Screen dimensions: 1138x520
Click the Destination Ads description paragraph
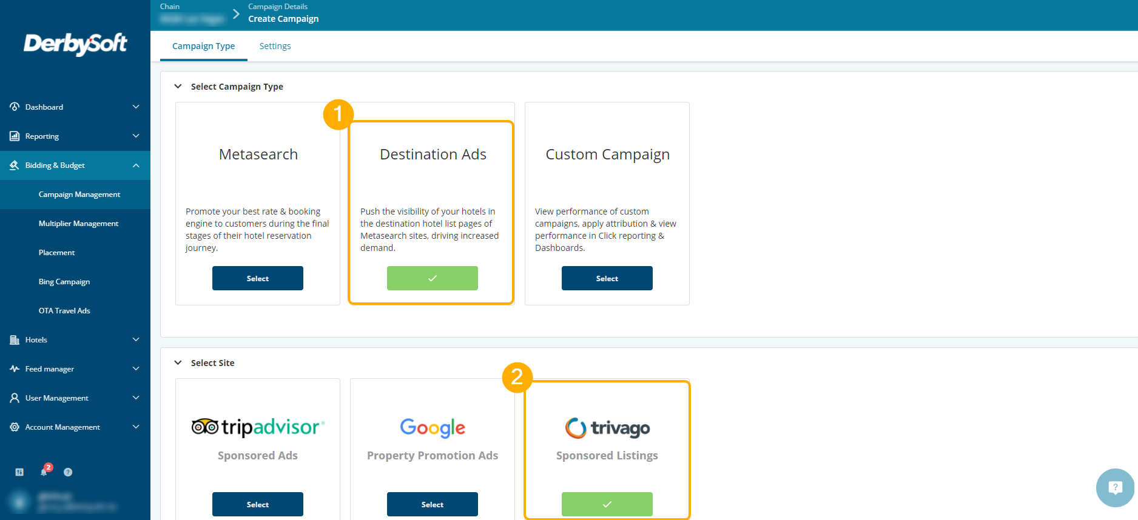click(x=429, y=230)
